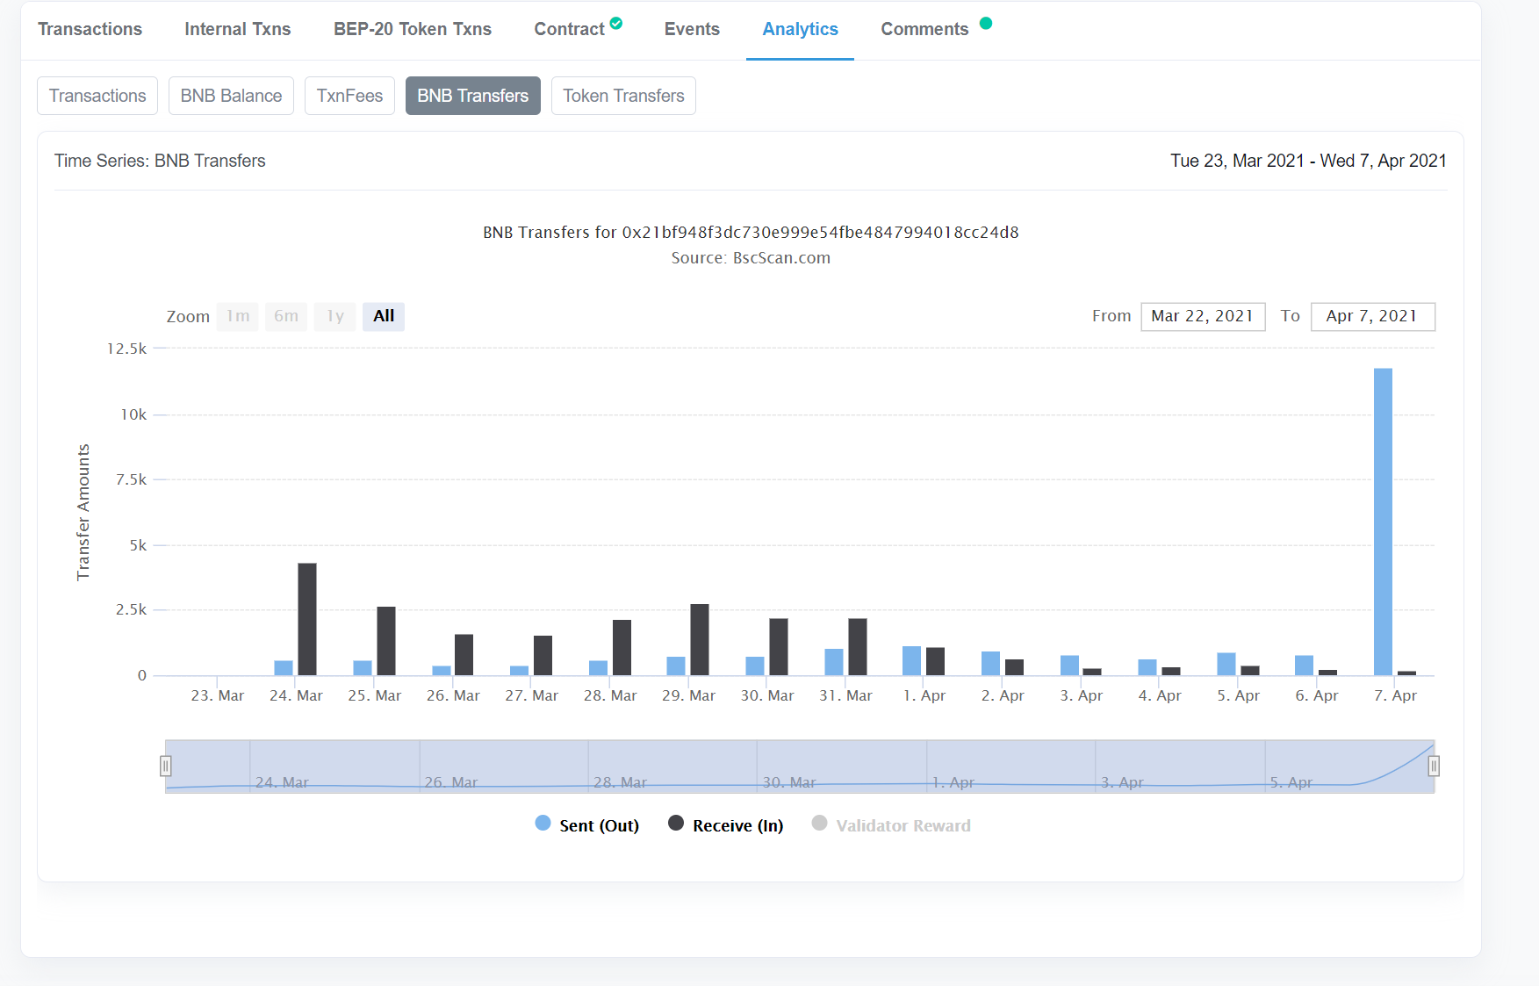The width and height of the screenshot is (1539, 986).
Task: Click the 5. Apr Sent bar
Action: pyautogui.click(x=1226, y=664)
